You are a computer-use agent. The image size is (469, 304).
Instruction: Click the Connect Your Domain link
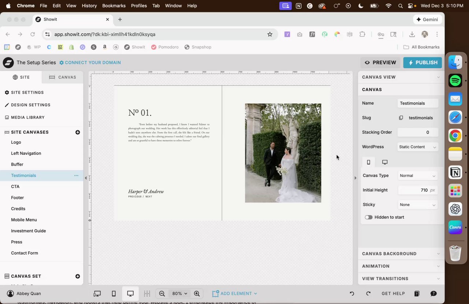pyautogui.click(x=90, y=63)
